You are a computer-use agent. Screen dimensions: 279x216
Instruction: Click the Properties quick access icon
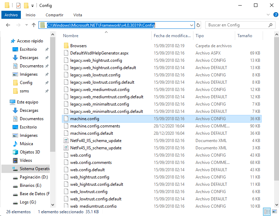click(x=18, y=6)
